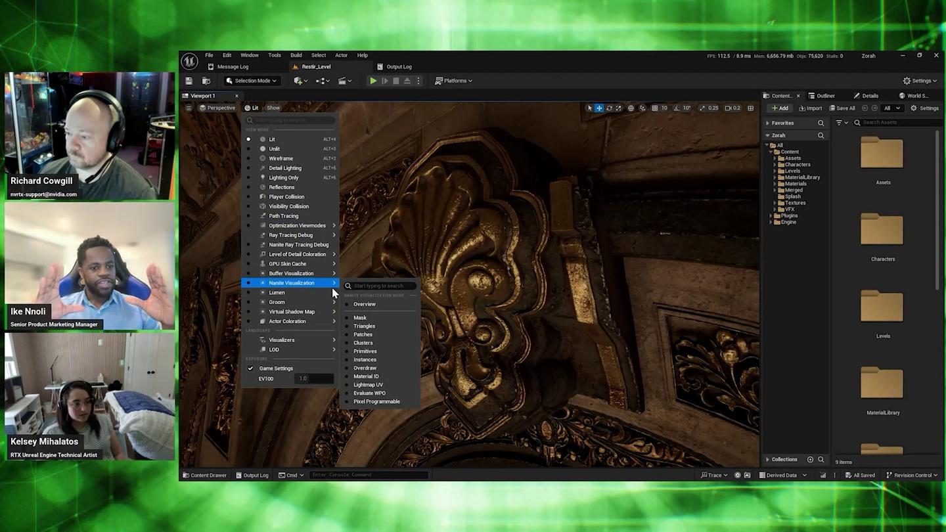The image size is (946, 532).
Task: Open the viewport layout grid icon
Action: 750,108
